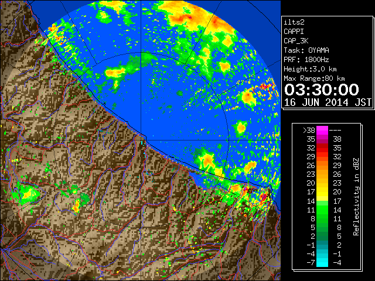The height and width of the screenshot is (281, 375).
Task: Click the cyan radar site marker at map center
Action: click(x=142, y=143)
